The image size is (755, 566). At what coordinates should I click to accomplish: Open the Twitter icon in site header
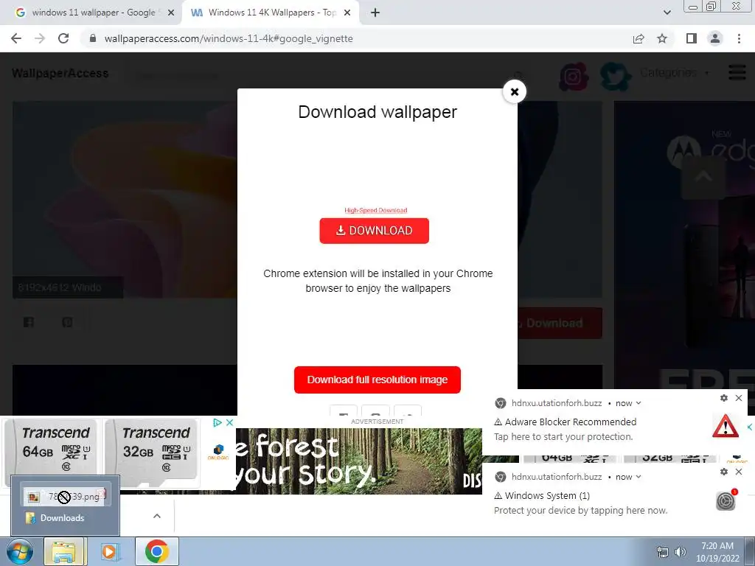click(x=616, y=77)
